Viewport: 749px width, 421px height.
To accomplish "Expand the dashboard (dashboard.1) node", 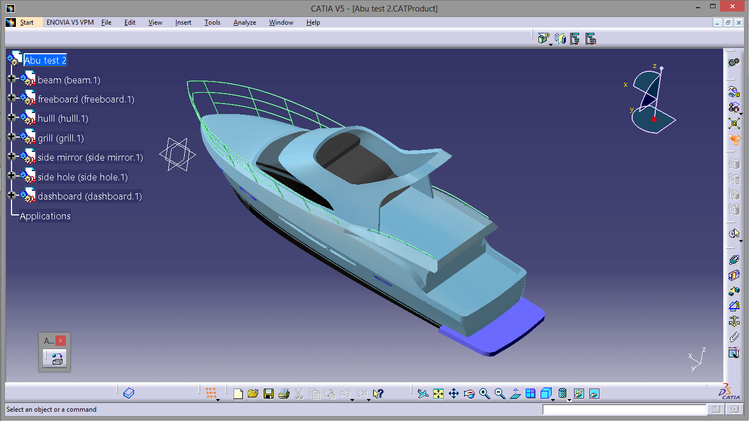I will tap(12, 195).
